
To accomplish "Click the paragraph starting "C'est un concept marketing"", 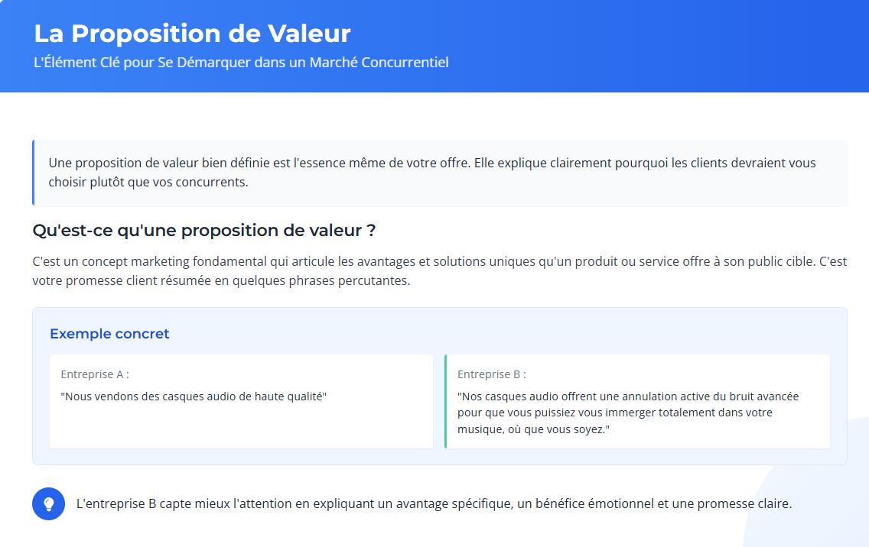I will coord(440,270).
